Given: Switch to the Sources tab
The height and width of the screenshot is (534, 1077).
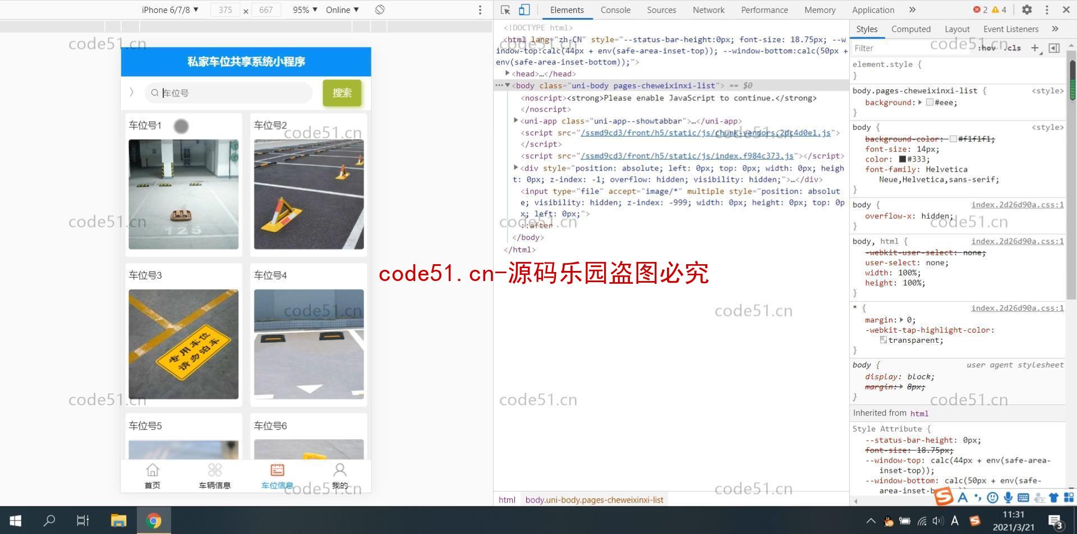Looking at the screenshot, I should (x=661, y=10).
